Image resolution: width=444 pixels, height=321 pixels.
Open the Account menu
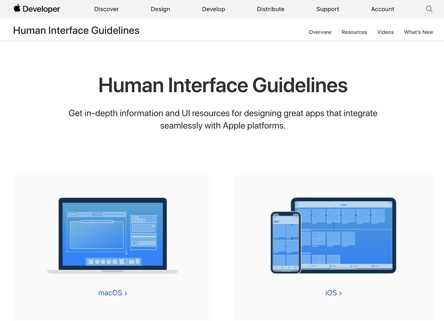click(383, 9)
